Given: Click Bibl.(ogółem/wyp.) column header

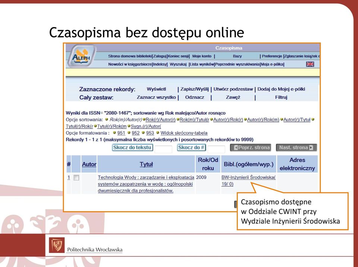Looking at the screenshot, I should coord(249,164).
